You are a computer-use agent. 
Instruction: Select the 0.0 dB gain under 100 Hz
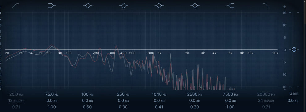(x=87, y=101)
